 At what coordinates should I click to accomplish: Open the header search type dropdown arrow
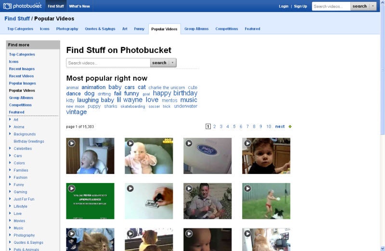pos(373,6)
